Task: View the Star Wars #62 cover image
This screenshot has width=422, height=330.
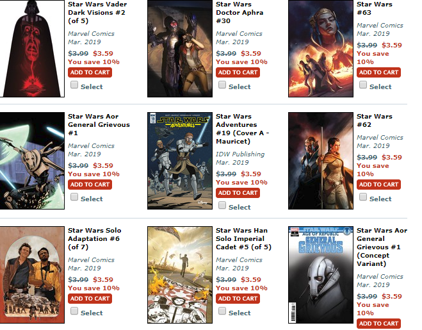Action: pos(321,161)
